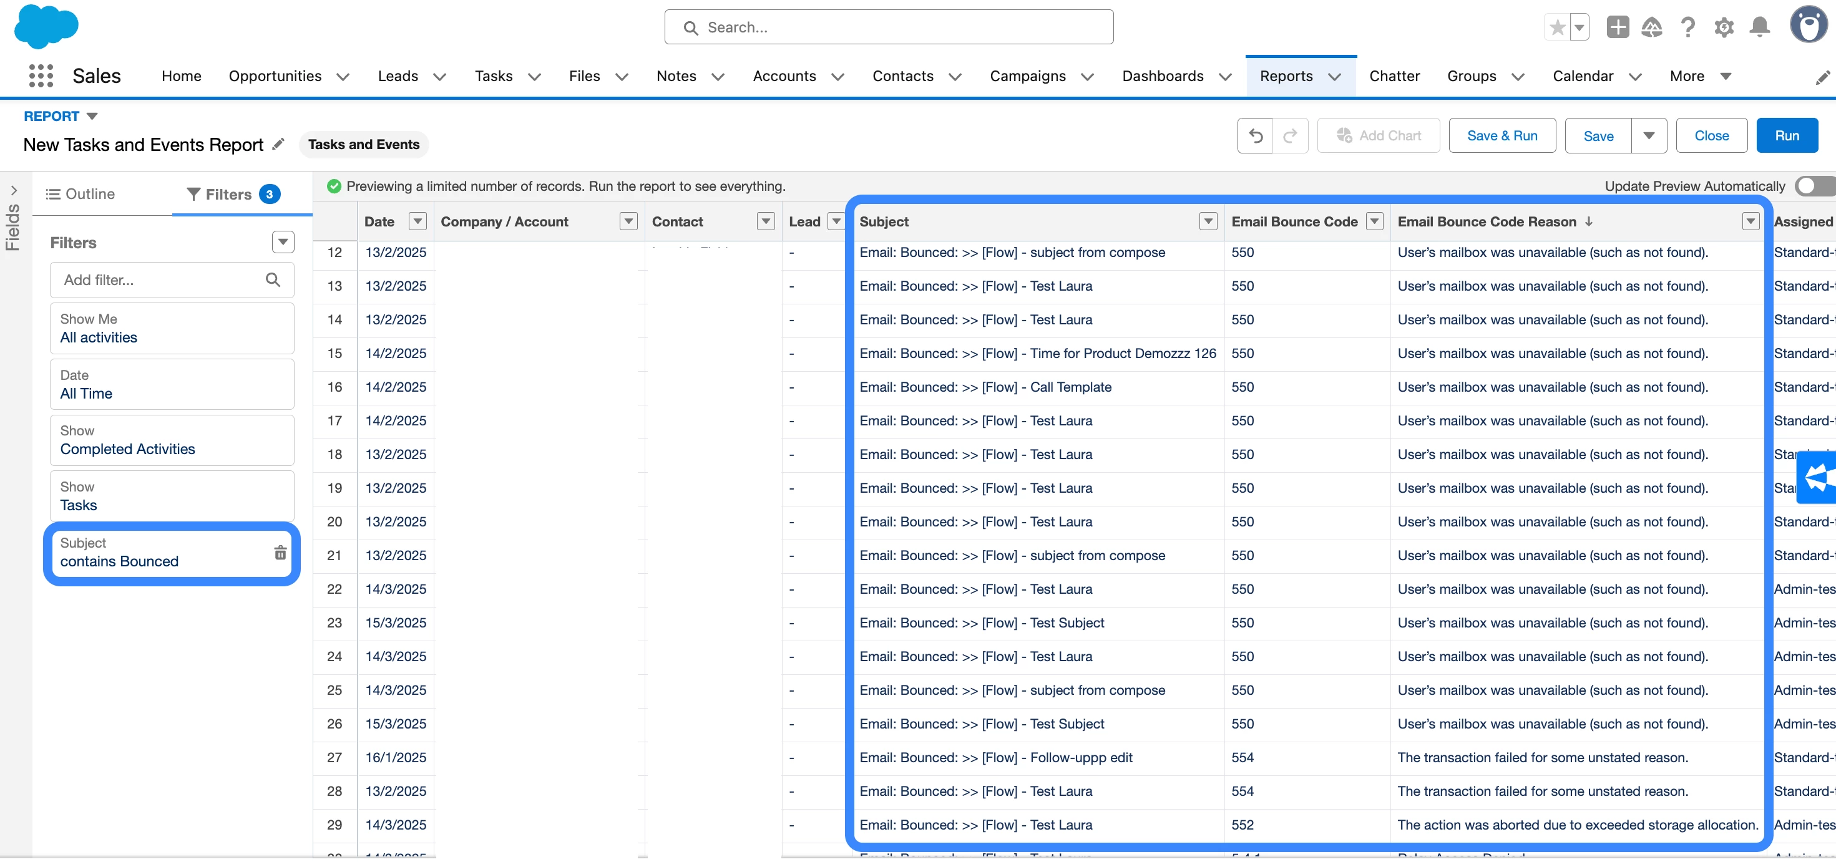Click the global create plus icon

click(x=1617, y=27)
